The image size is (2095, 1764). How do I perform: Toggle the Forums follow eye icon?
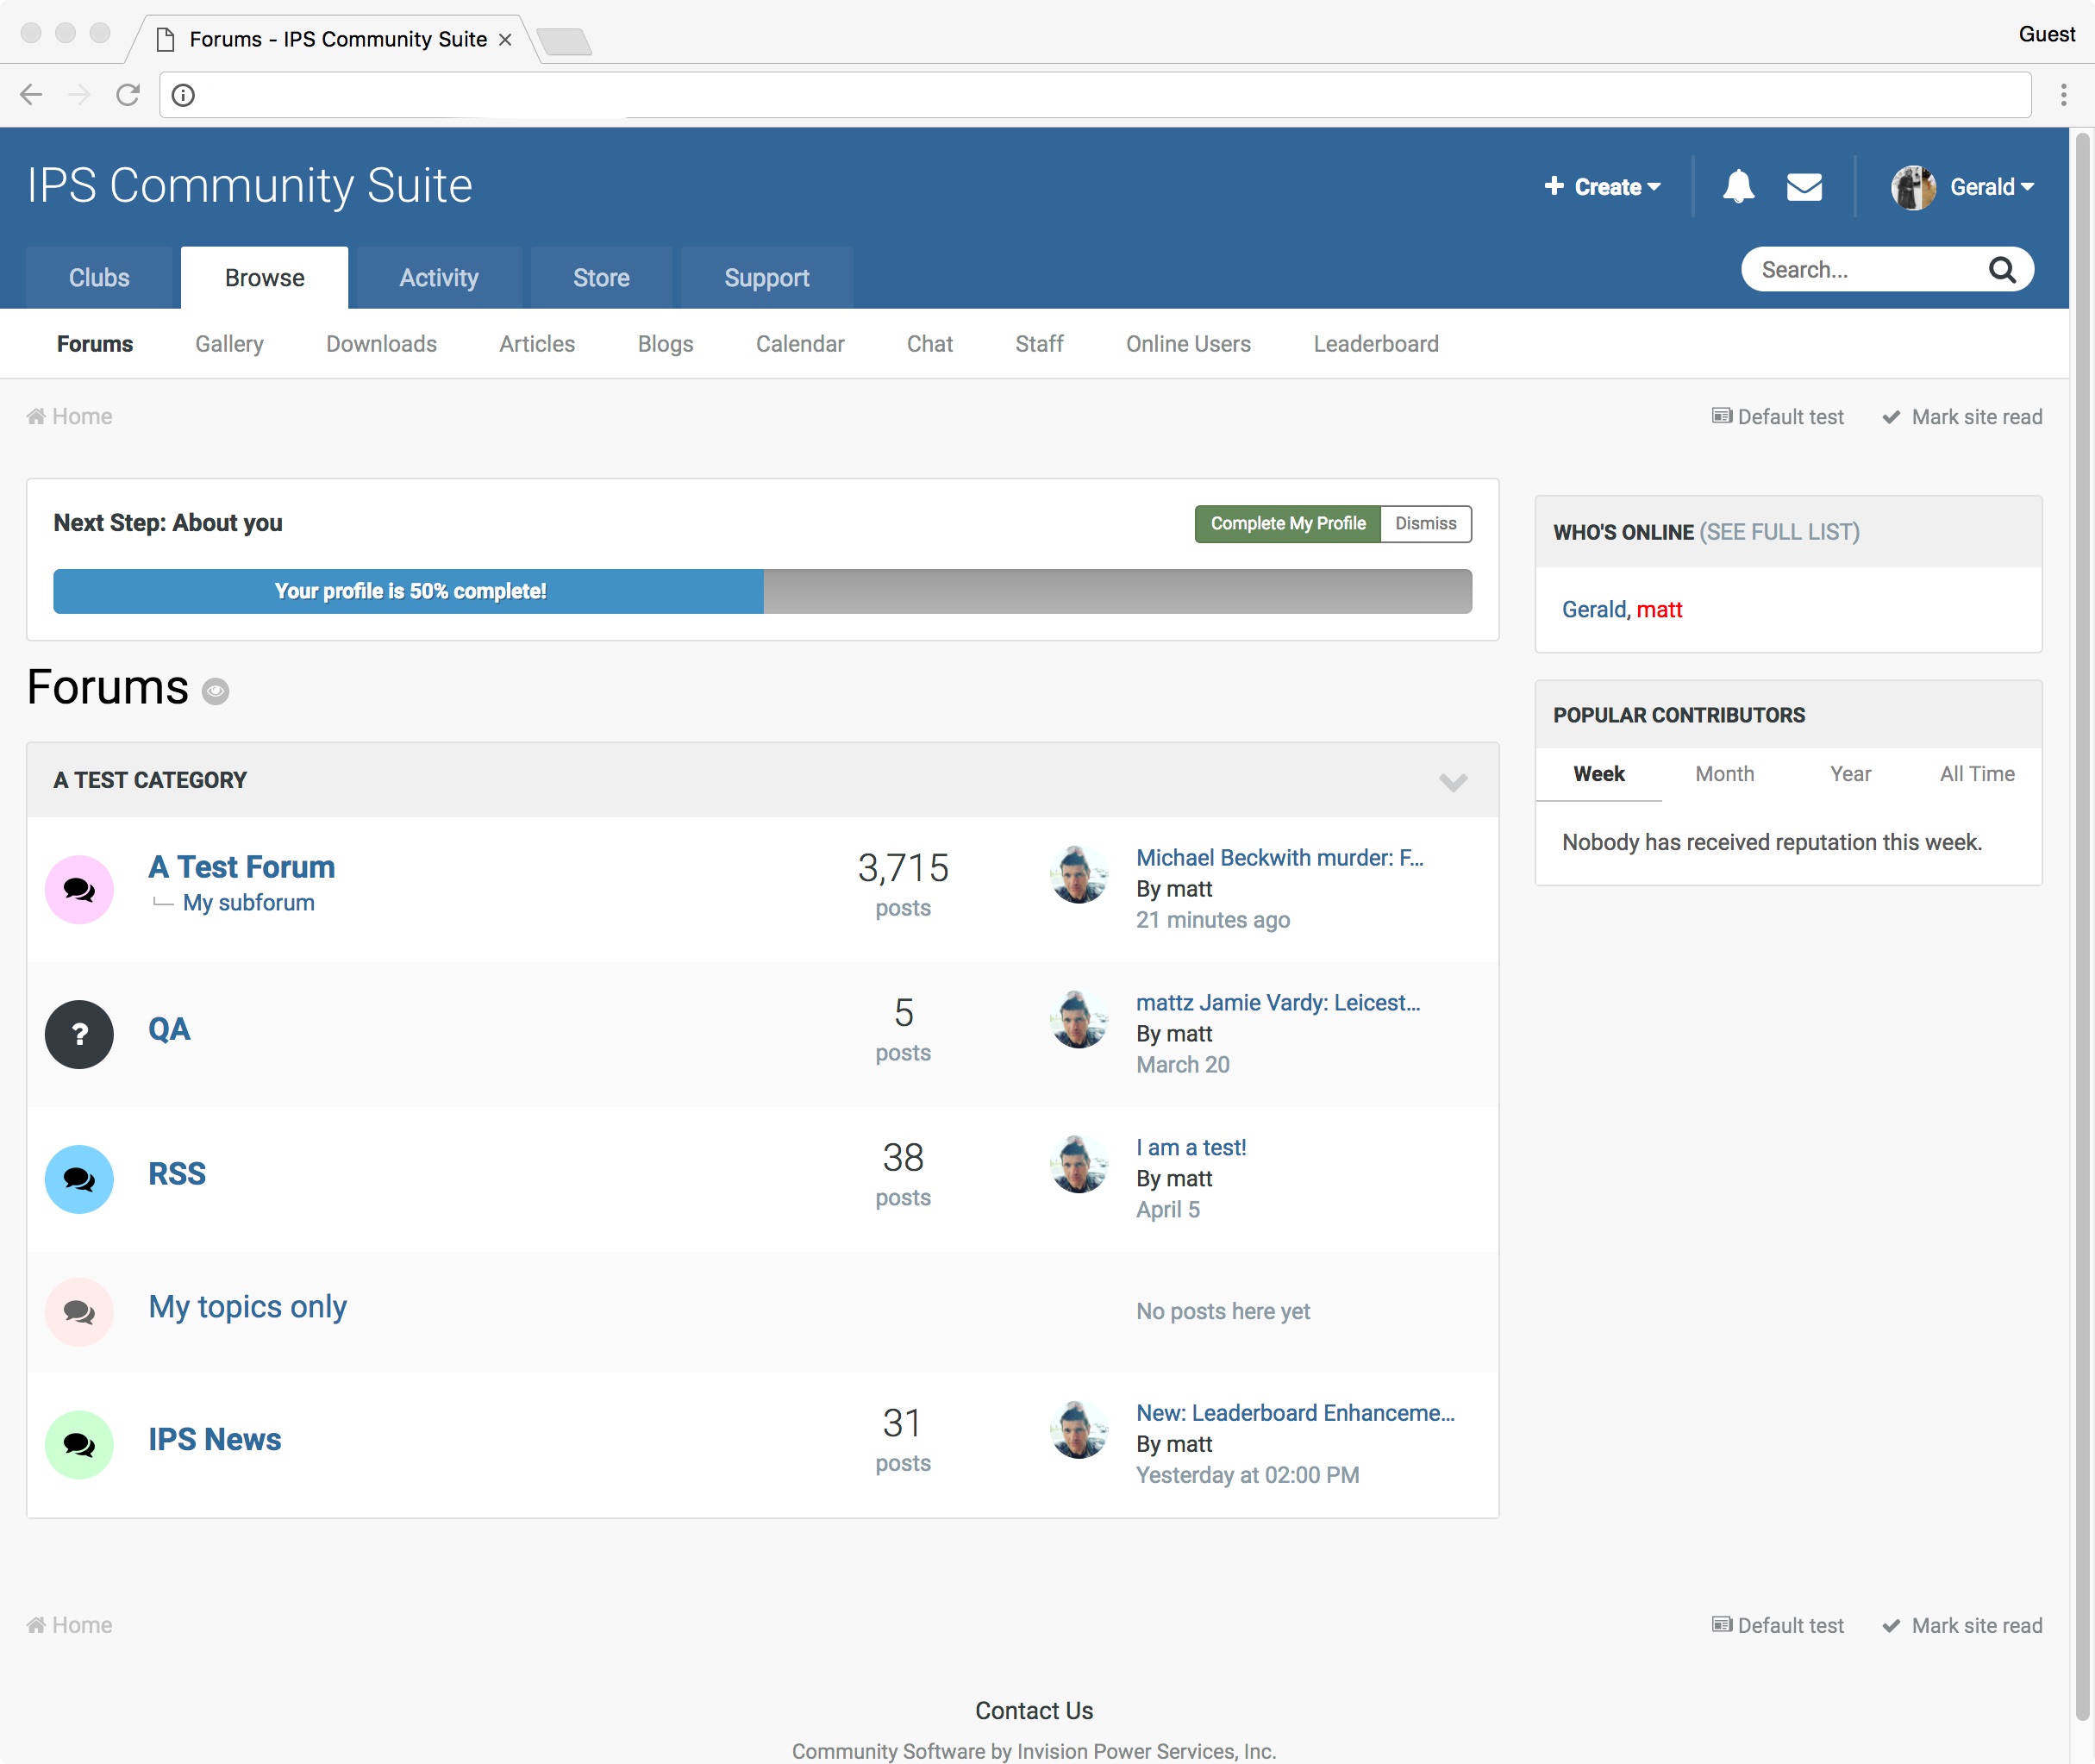[215, 691]
